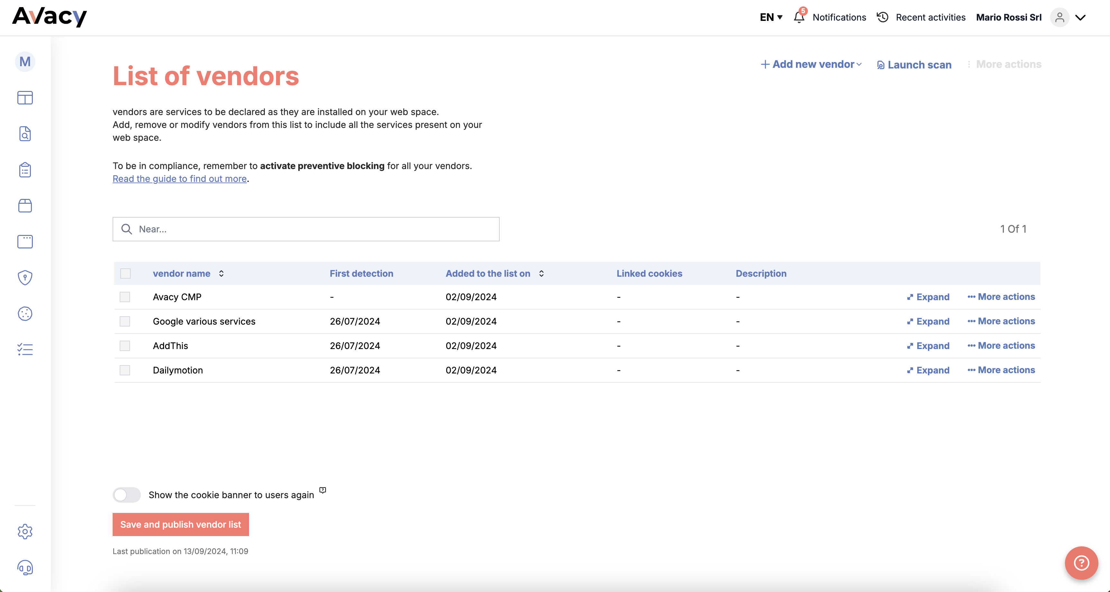Select the Avacy CMP row checkbox
This screenshot has width=1110, height=592.
click(125, 297)
